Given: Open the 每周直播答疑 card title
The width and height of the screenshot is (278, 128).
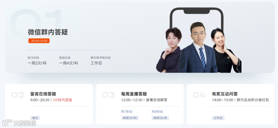Looking at the screenshot, I should [134, 94].
